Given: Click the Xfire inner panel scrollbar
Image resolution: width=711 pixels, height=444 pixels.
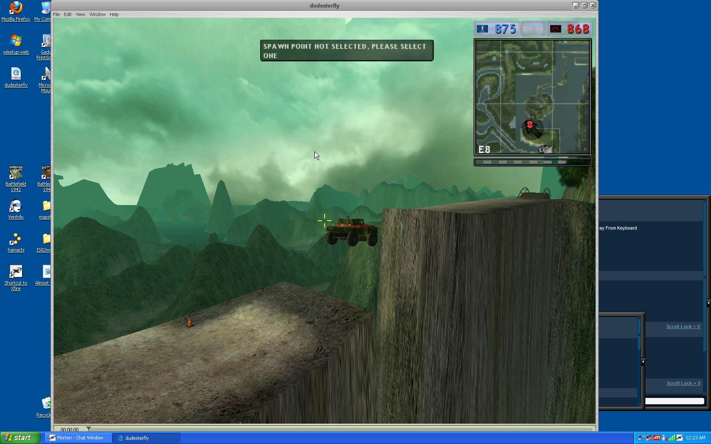Looking at the screenshot, I should pyautogui.click(x=639, y=362).
